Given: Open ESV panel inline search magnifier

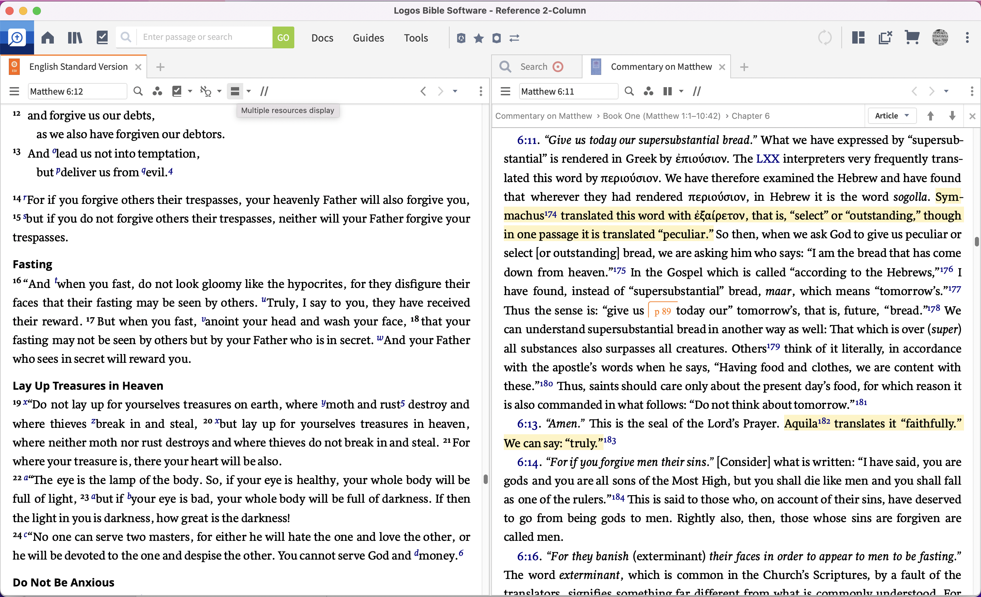Looking at the screenshot, I should point(138,92).
